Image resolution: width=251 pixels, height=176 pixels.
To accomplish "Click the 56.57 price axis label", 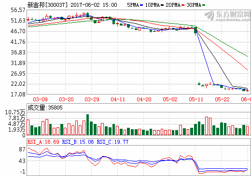I will 18,10.
